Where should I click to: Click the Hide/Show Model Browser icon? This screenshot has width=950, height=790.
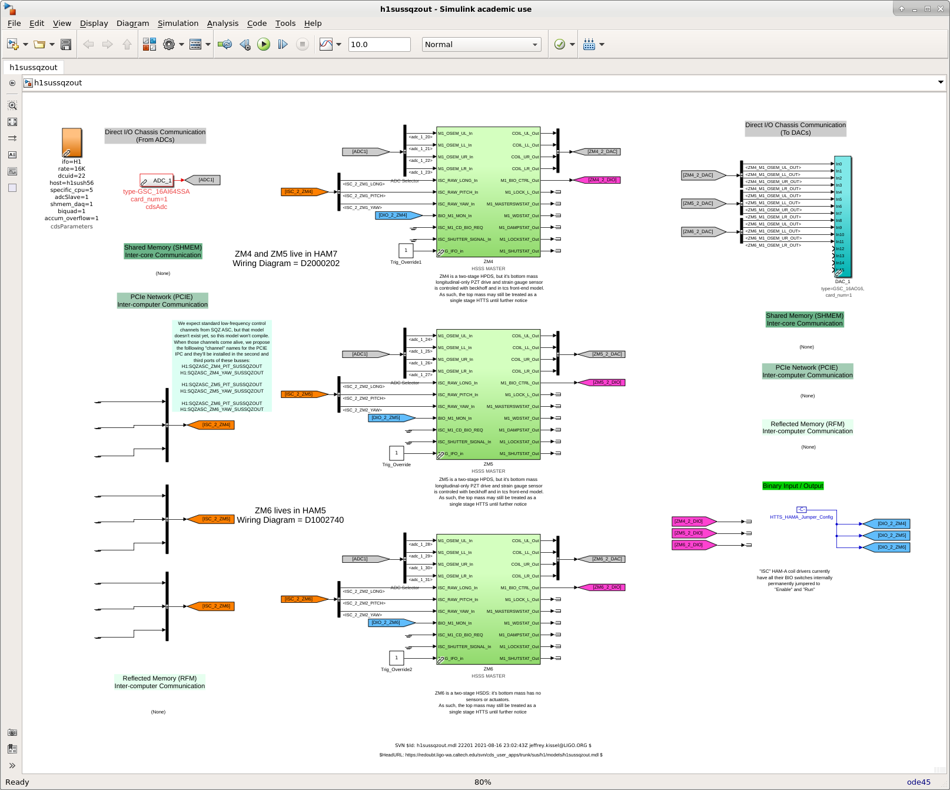(12, 83)
